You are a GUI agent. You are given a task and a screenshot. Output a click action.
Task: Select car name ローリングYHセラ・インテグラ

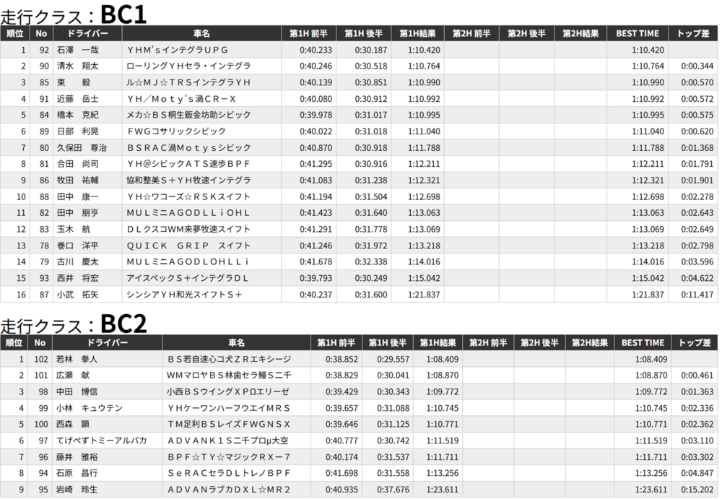[188, 66]
